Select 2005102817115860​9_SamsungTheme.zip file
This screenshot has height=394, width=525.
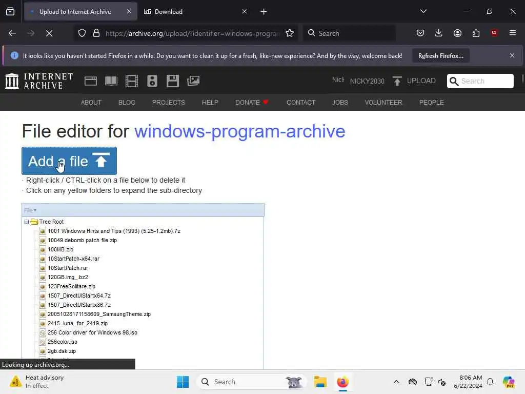click(99, 314)
